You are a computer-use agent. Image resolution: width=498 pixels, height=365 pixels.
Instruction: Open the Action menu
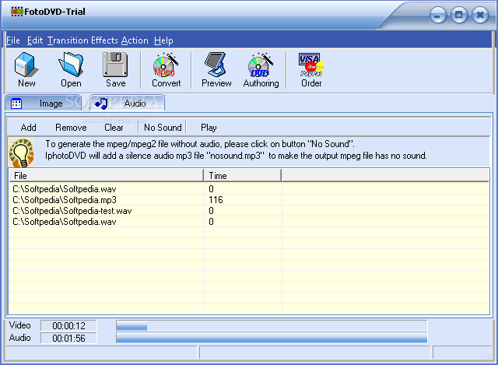(x=135, y=40)
